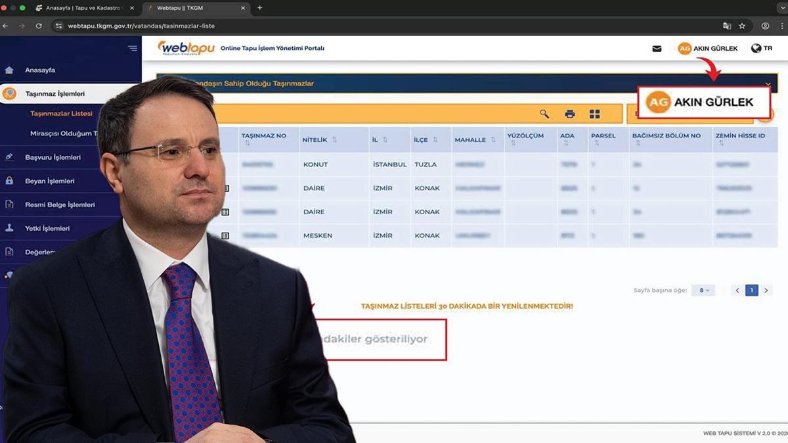The width and height of the screenshot is (788, 443).
Task: Switch to grid view icon
Action: (x=594, y=114)
